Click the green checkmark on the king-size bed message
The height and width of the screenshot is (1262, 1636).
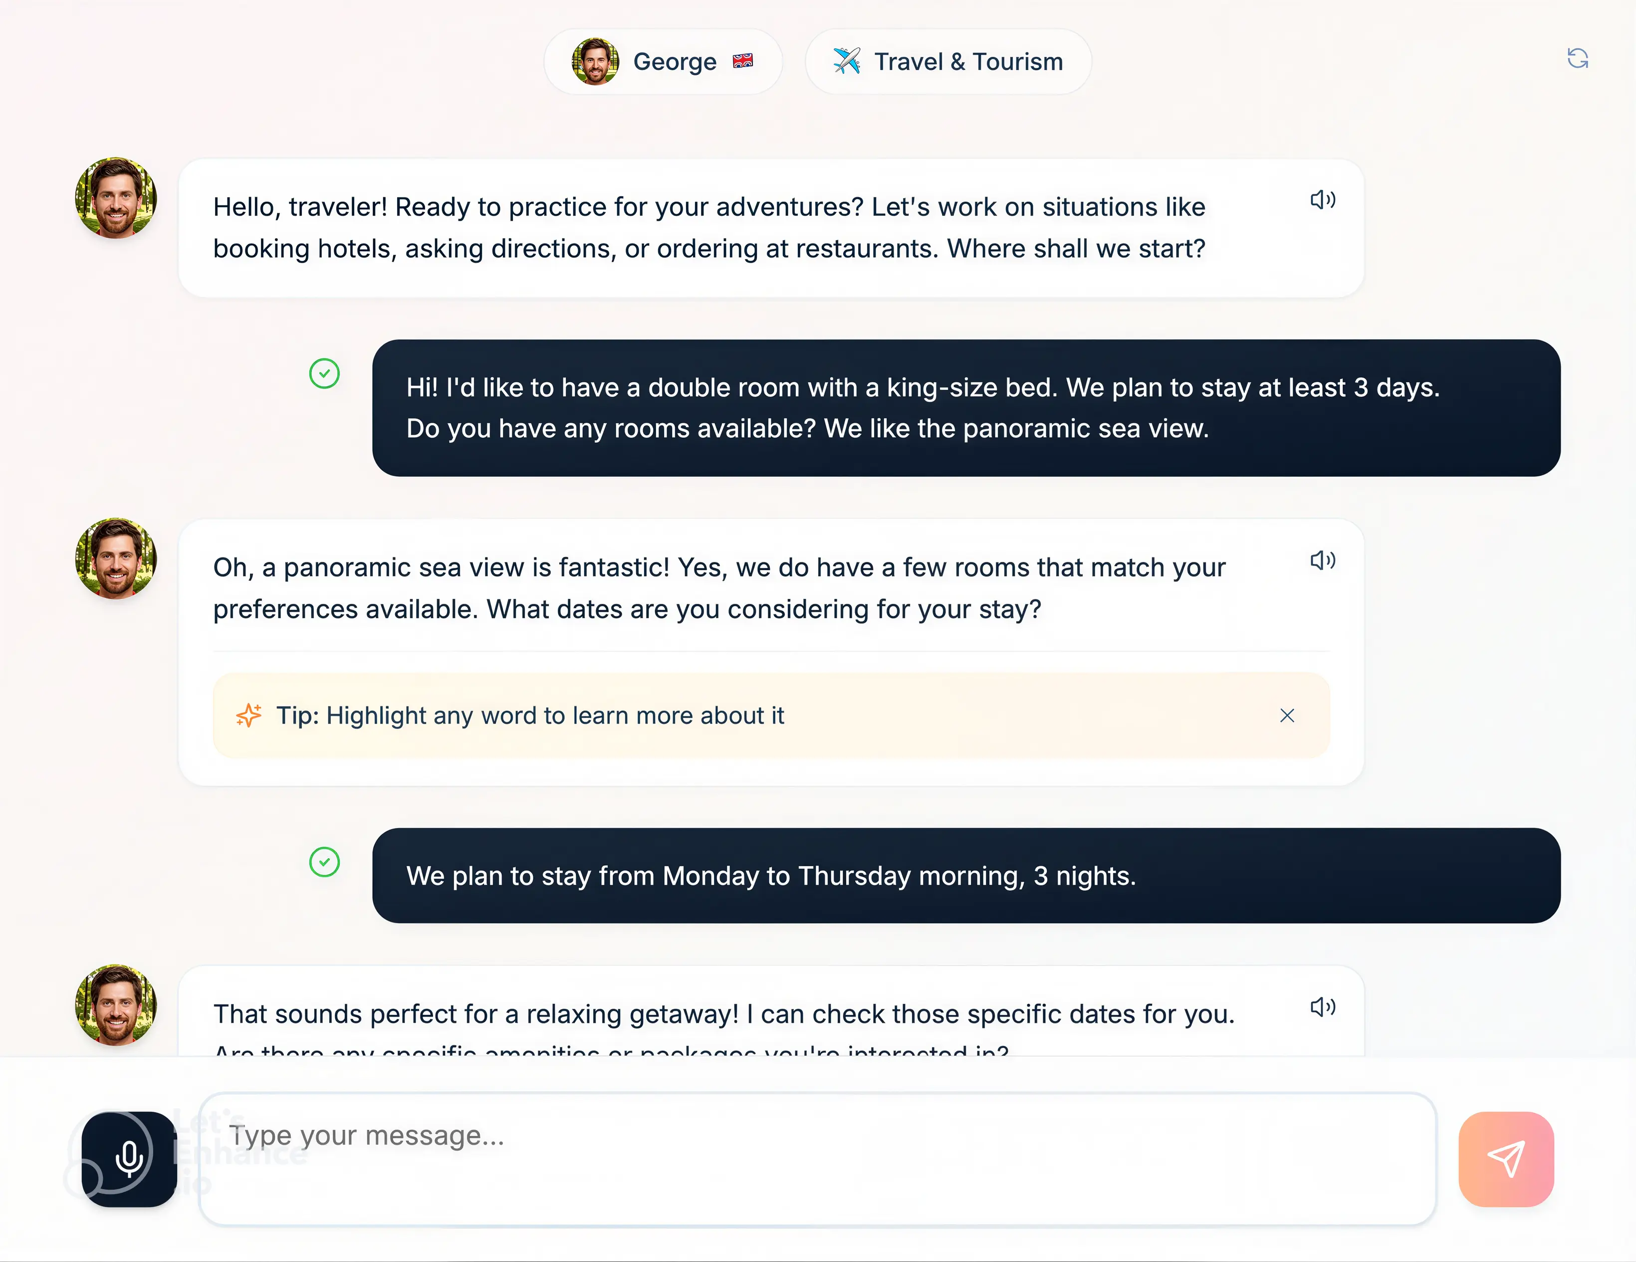click(x=324, y=373)
